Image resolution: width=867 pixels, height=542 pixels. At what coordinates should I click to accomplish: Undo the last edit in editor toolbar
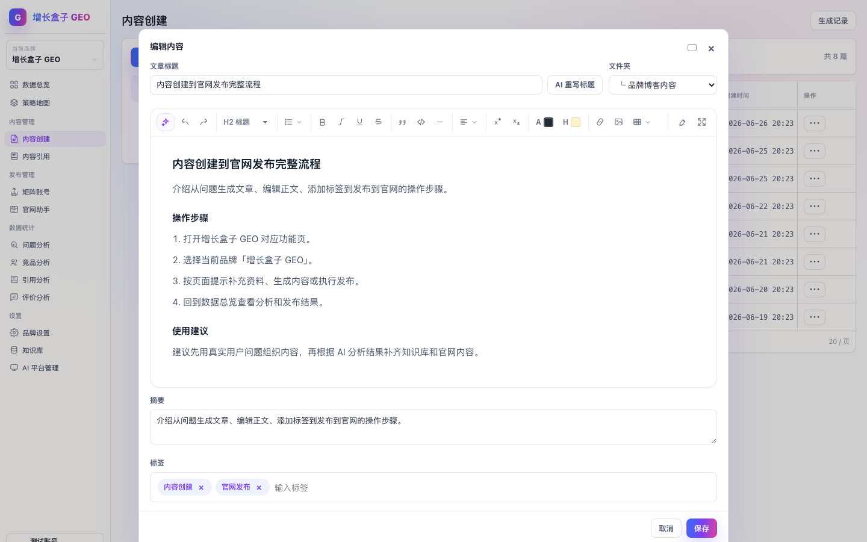point(185,122)
